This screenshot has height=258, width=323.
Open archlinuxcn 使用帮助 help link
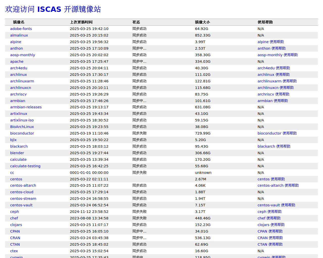pos(276,88)
